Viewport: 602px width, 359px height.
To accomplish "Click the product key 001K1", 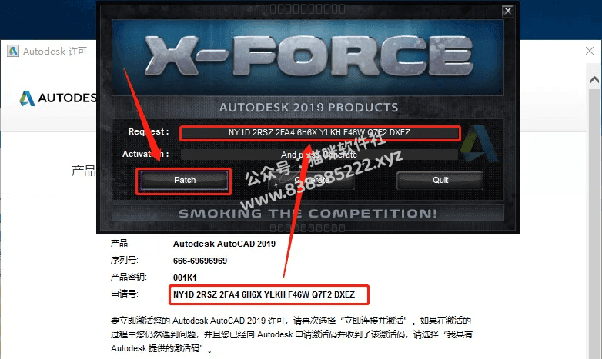I will pyautogui.click(x=185, y=278).
